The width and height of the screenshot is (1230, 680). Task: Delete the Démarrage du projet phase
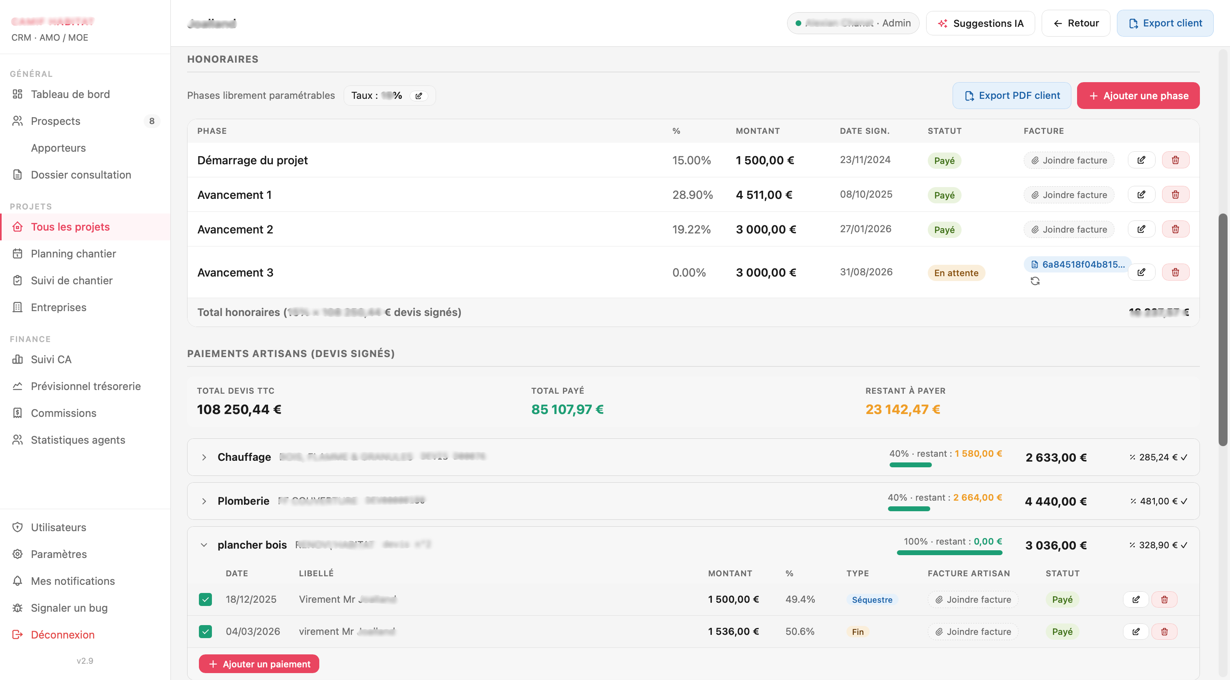[x=1175, y=160]
